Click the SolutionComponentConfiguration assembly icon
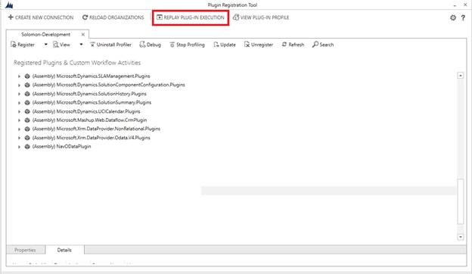Screen dimensions: 472x274 click(27, 85)
